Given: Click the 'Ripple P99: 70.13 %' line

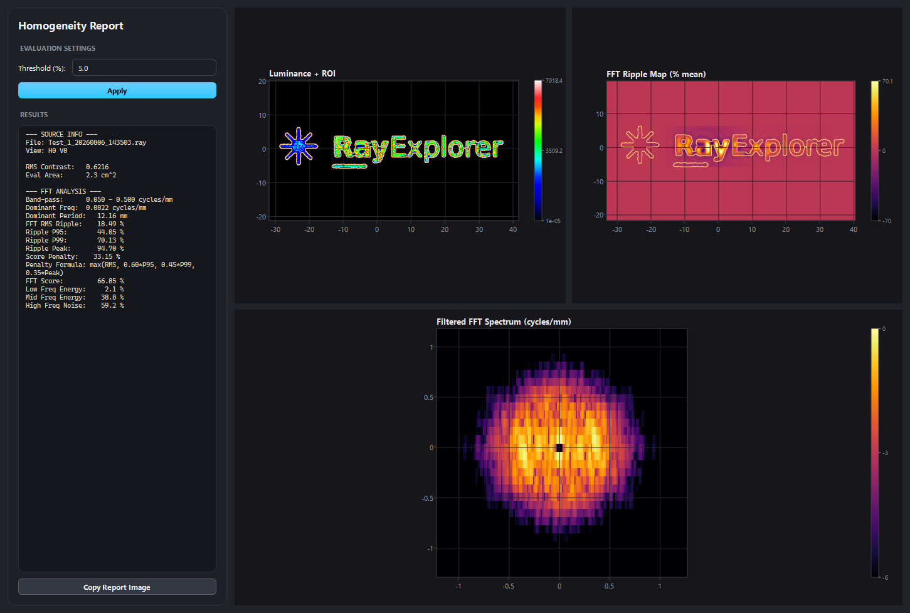Looking at the screenshot, I should click(x=75, y=240).
